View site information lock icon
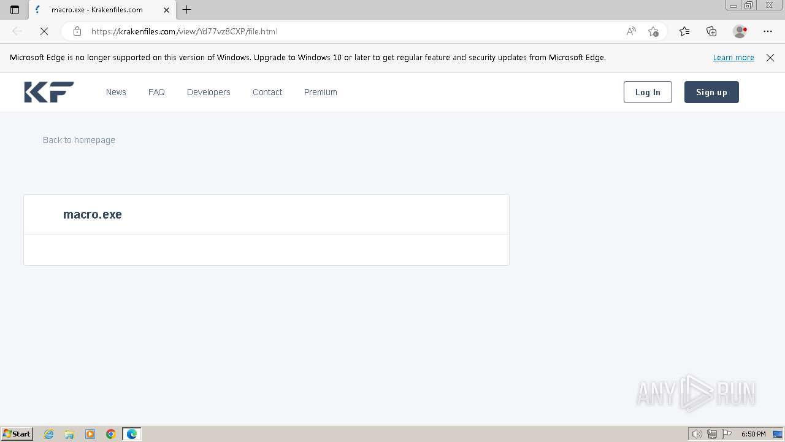 pyautogui.click(x=77, y=31)
